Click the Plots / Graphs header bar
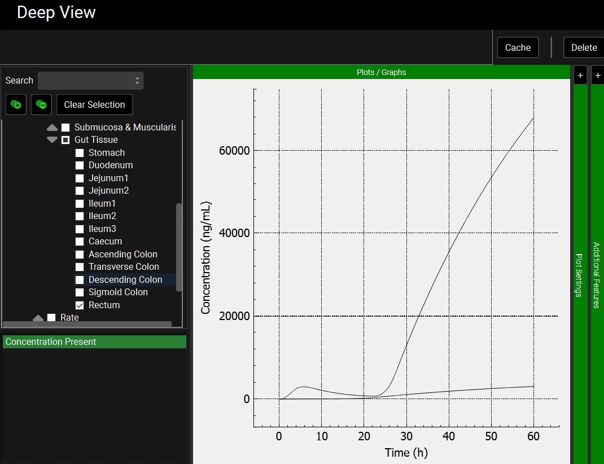This screenshot has height=464, width=604. (x=381, y=72)
